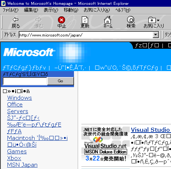The width and height of the screenshot is (171, 169).
Task: Open the ファイル(F) menu
Action: click(10, 10)
